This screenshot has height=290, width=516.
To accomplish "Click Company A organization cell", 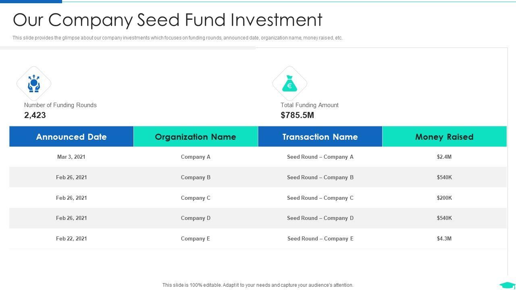I will [x=196, y=157].
